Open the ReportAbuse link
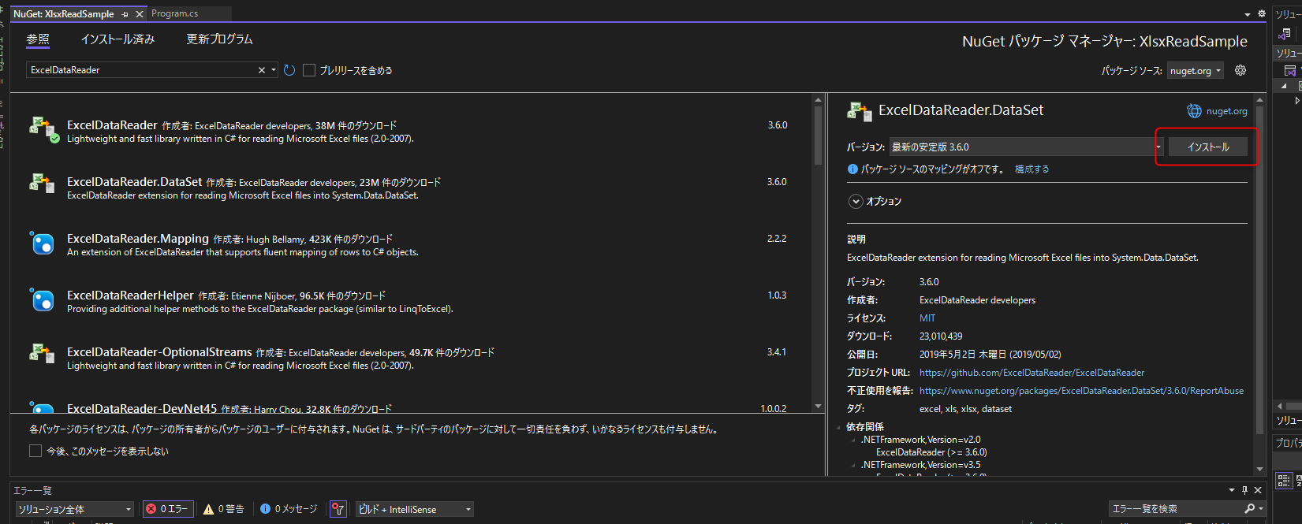Image resolution: width=1302 pixels, height=524 pixels. (x=1081, y=391)
